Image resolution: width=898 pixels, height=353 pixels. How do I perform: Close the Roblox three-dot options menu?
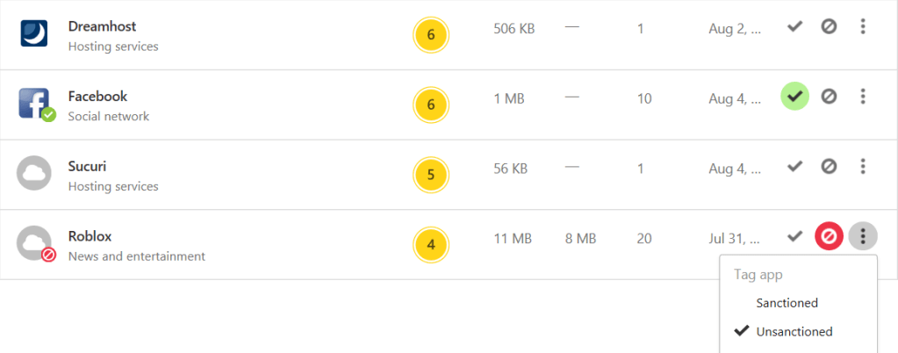click(863, 236)
